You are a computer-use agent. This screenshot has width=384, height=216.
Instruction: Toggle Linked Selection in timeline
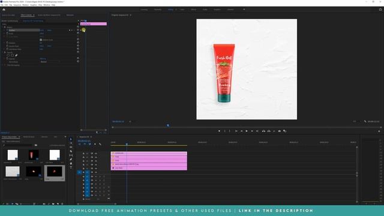pyautogui.click(x=89, y=144)
